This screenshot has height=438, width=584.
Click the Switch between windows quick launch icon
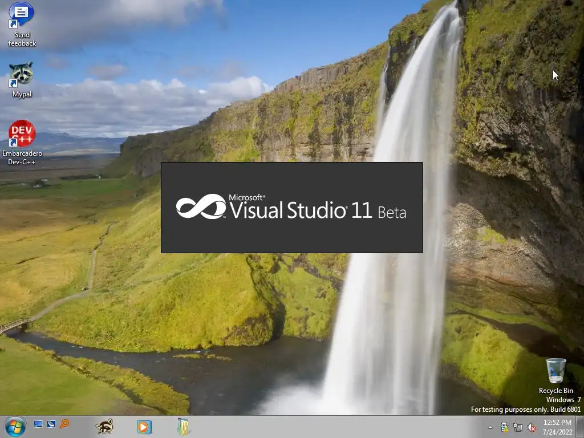51,424
